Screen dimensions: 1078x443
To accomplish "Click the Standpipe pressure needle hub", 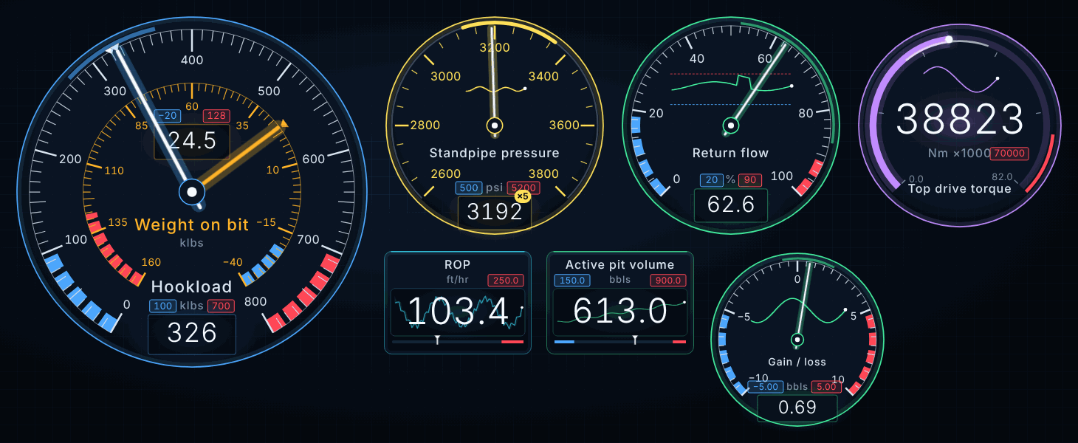I will [495, 125].
